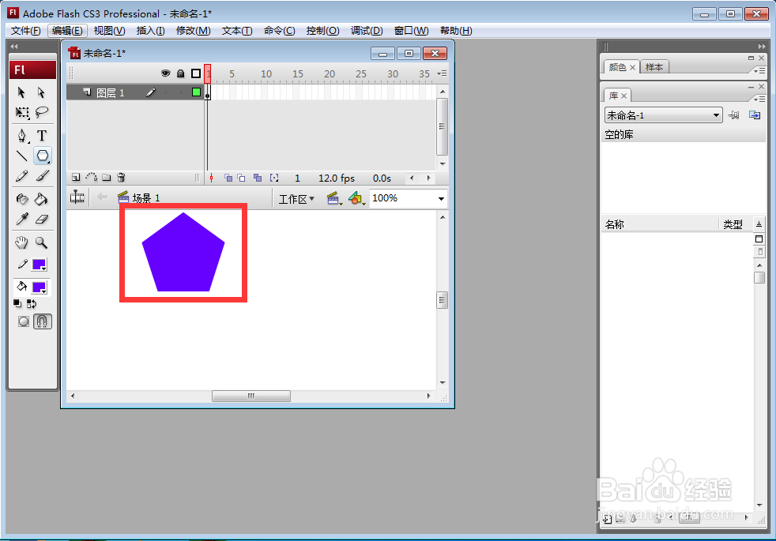The width and height of the screenshot is (776, 541).
Task: Open the 100% zoom dropdown
Action: tap(441, 199)
